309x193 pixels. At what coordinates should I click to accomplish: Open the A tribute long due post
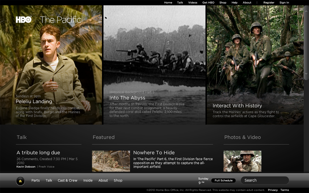click(38, 152)
